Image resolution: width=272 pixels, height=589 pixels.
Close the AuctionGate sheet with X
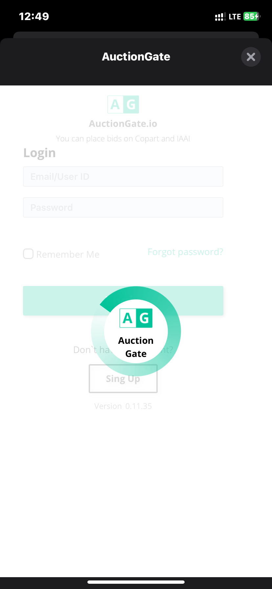tap(251, 57)
